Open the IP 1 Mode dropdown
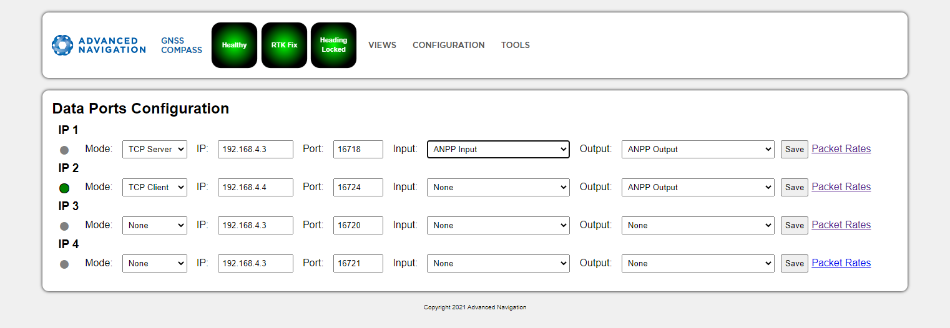The width and height of the screenshot is (950, 328). (155, 149)
